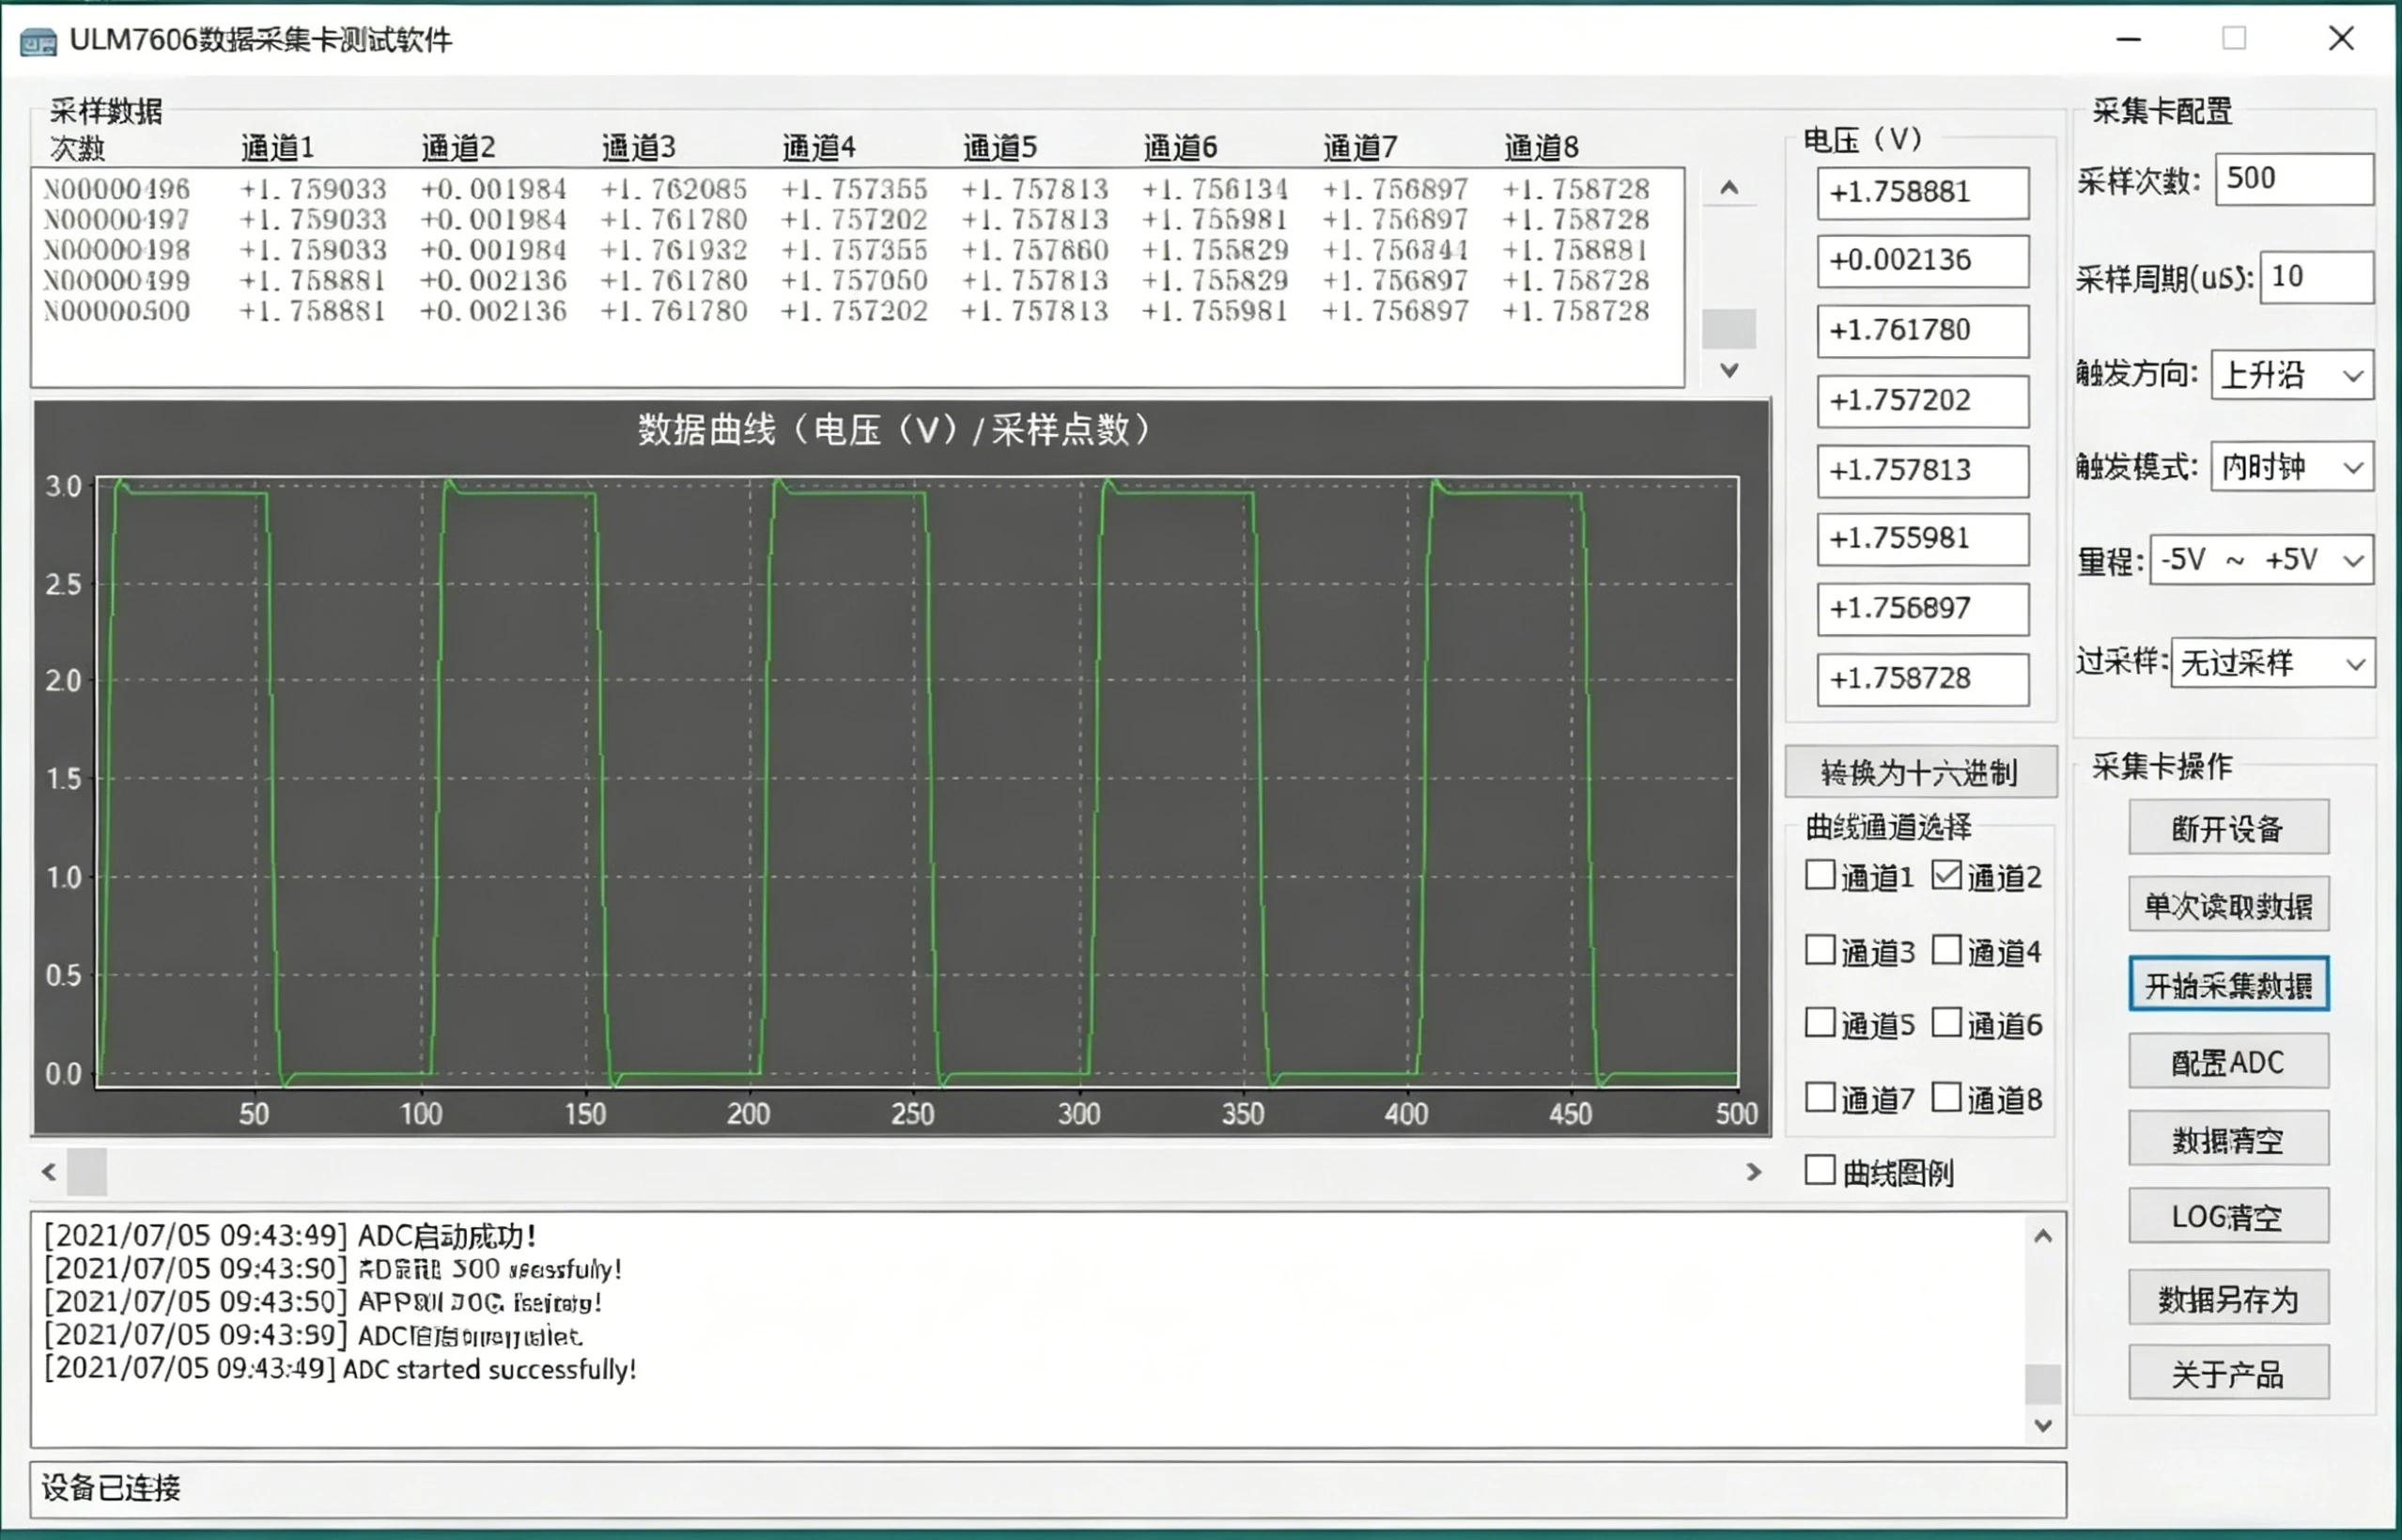
Task: Open the 关于产品 about button
Action: [x=2228, y=1373]
